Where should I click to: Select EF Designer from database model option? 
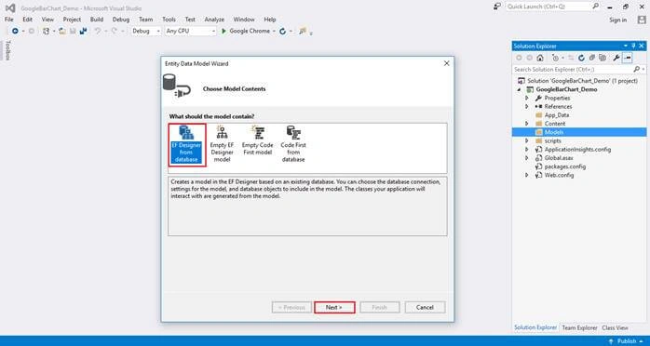(x=186, y=144)
